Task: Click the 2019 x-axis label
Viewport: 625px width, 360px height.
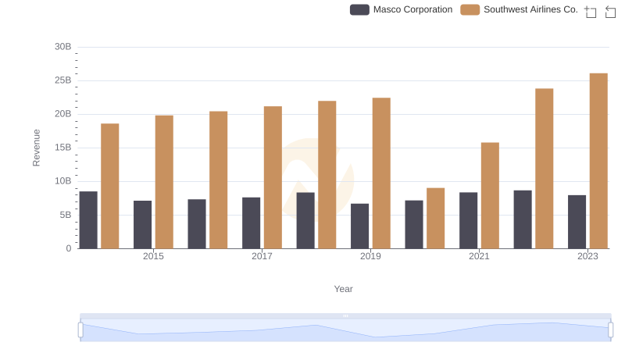Action: [x=370, y=256]
